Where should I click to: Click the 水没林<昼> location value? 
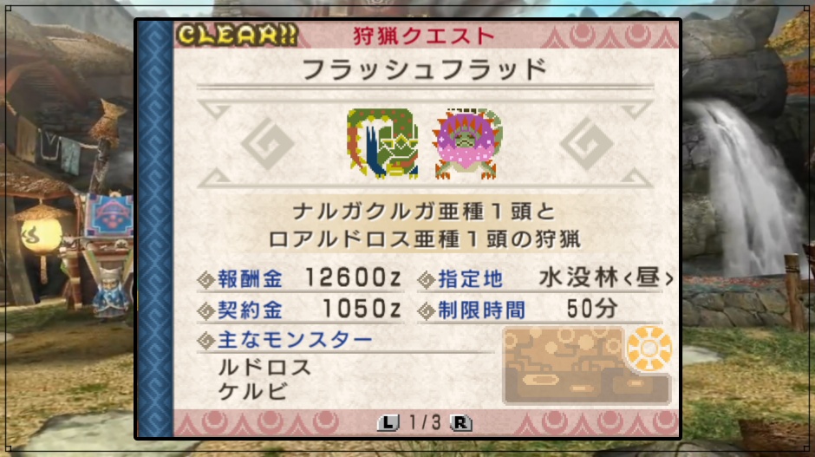(x=606, y=278)
